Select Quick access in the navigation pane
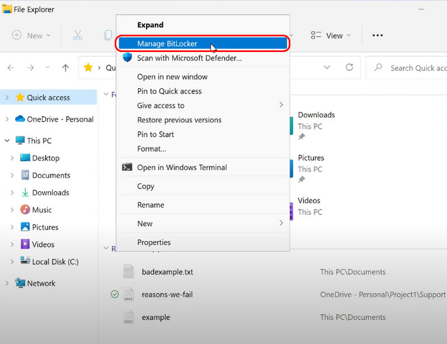This screenshot has width=447, height=344. [x=49, y=98]
